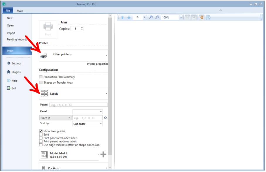266x172 pixels.
Task: Collapse the ribbon with the chevron
Action: 221,10
